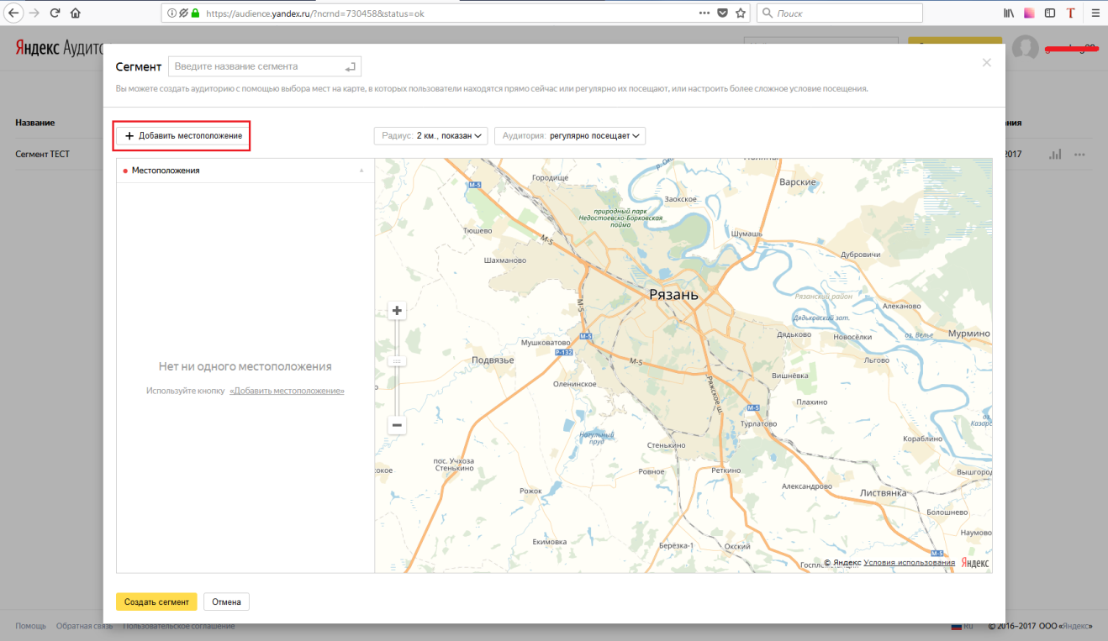Open the Аудитория dropdown

(x=570, y=135)
